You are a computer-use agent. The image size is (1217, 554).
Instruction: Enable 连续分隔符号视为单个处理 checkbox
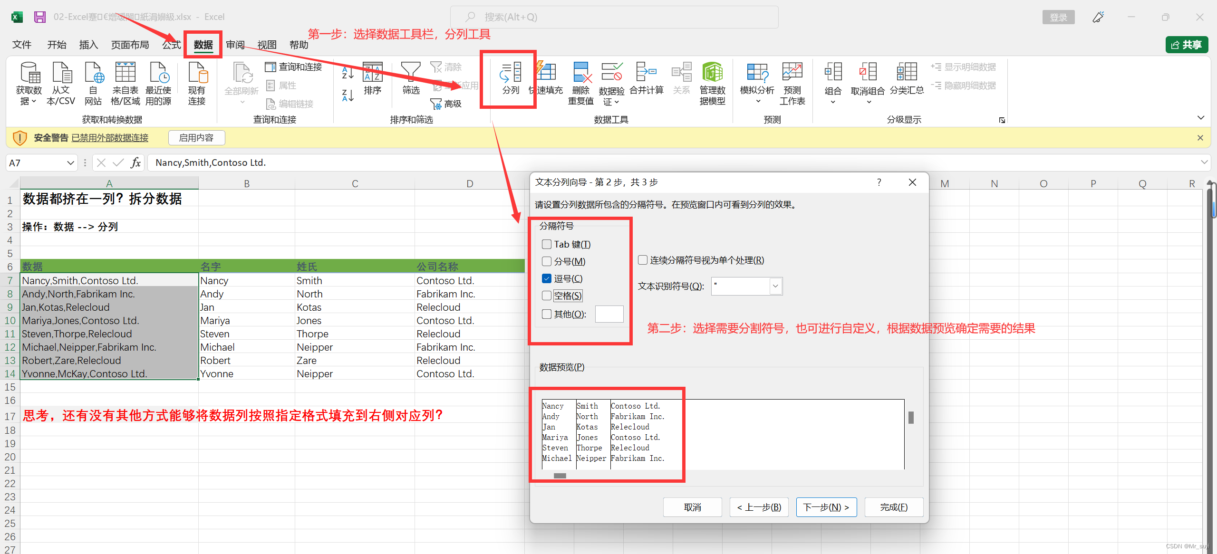(x=643, y=260)
